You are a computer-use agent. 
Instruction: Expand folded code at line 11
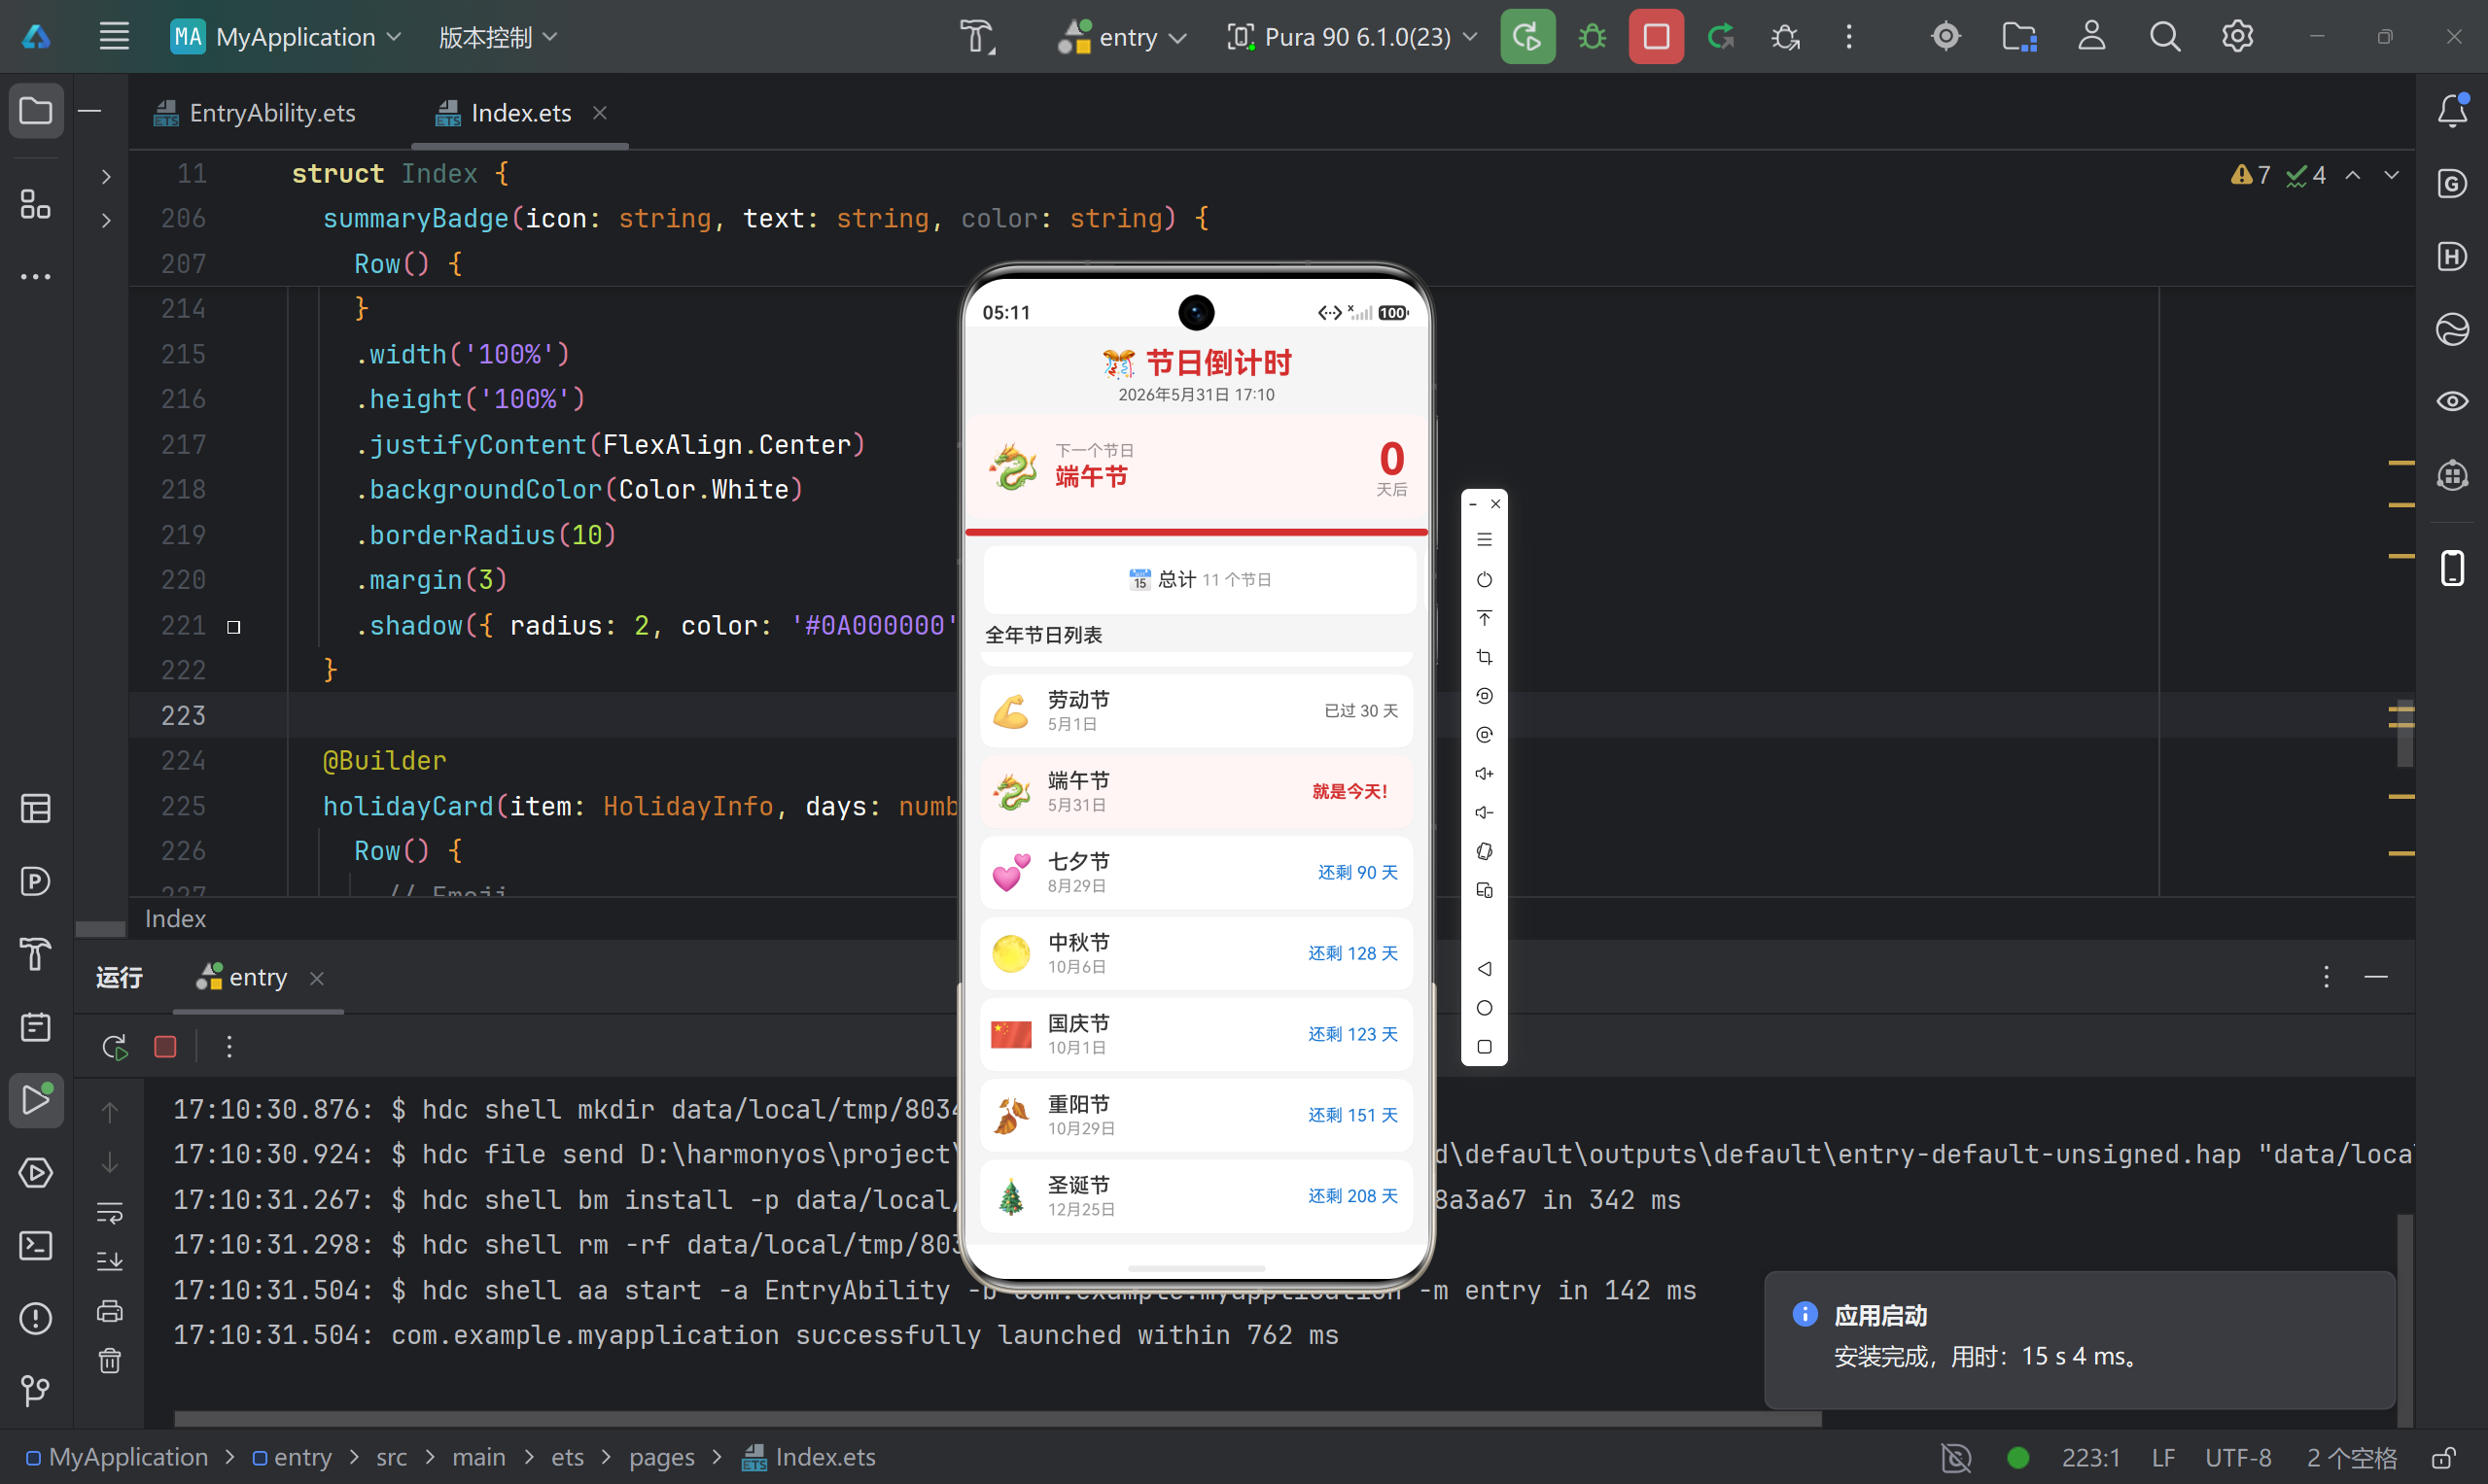[106, 177]
